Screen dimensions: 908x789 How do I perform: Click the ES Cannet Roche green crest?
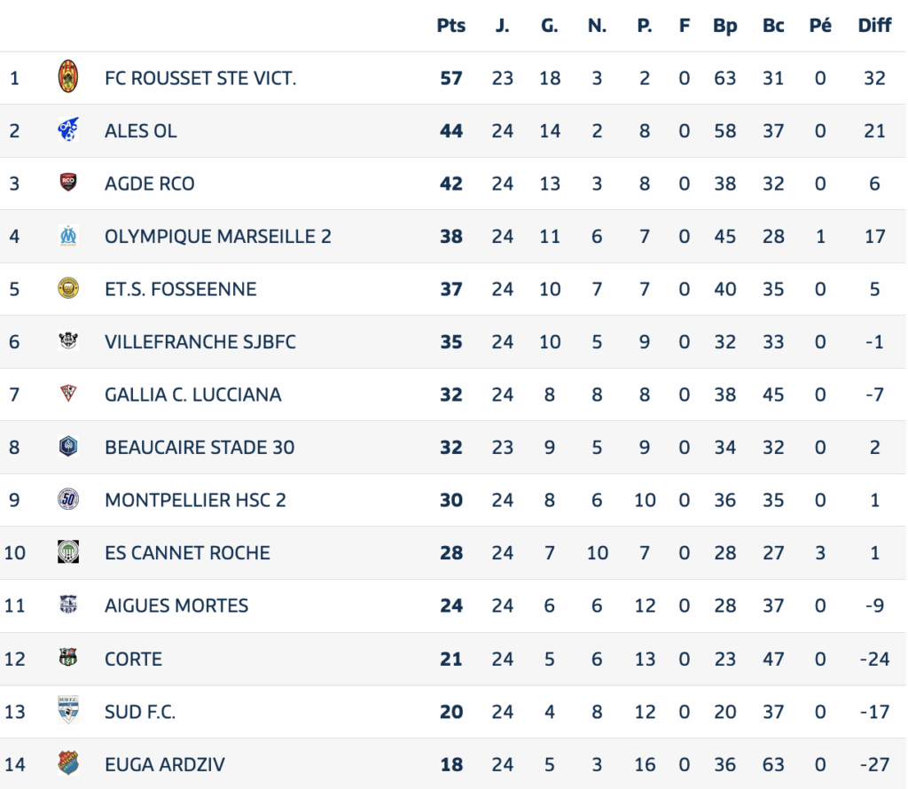(68, 551)
